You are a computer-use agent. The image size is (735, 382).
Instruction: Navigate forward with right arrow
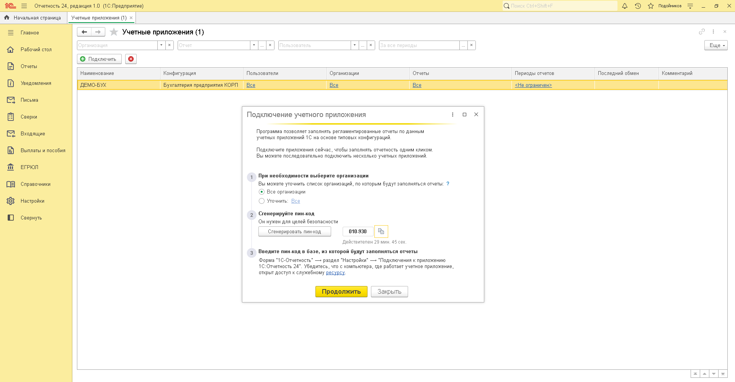click(98, 32)
